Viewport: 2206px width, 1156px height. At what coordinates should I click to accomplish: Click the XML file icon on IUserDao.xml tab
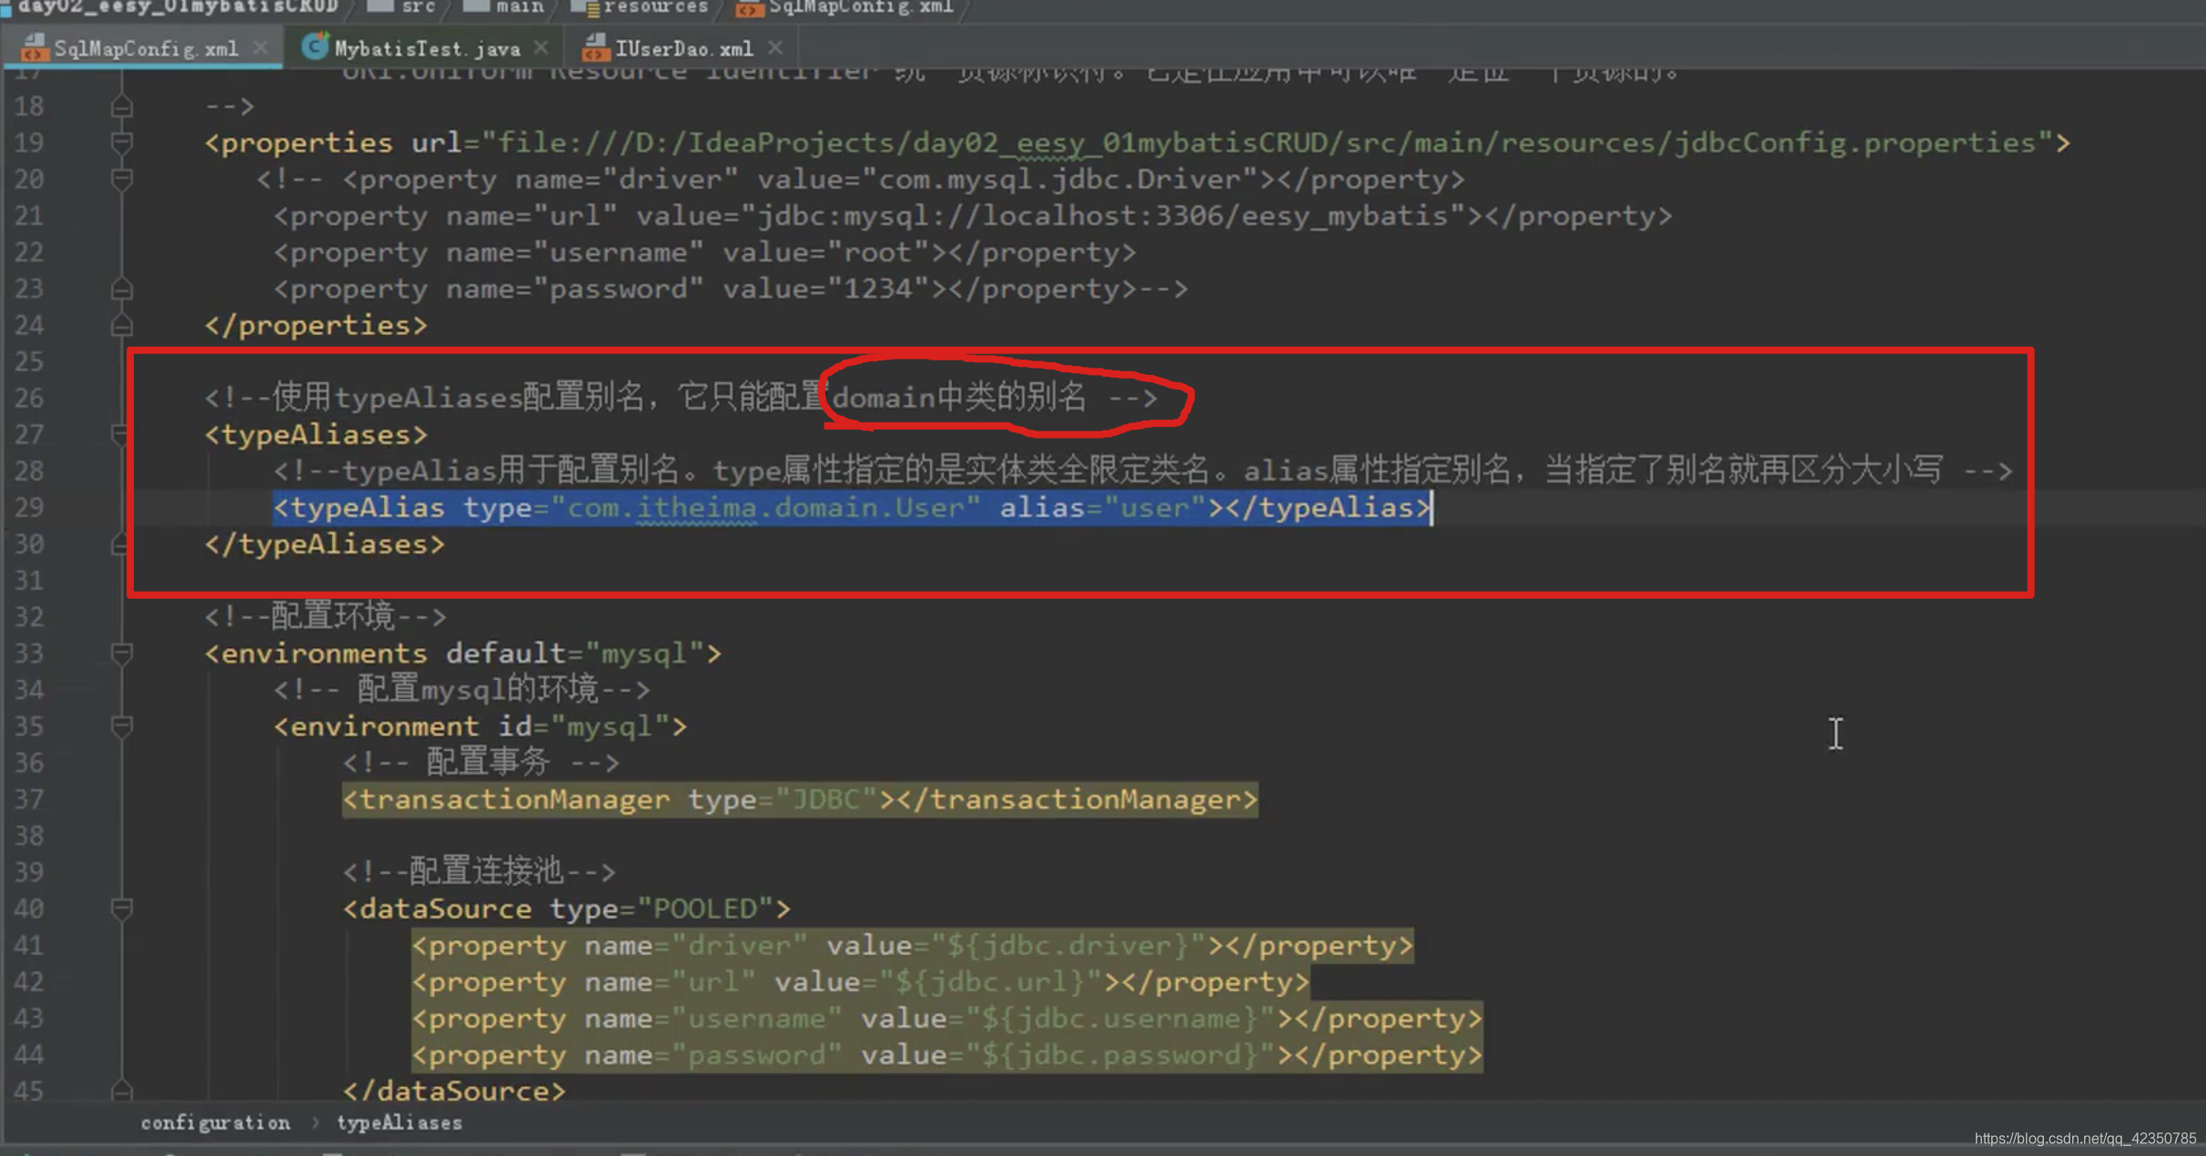(x=595, y=47)
